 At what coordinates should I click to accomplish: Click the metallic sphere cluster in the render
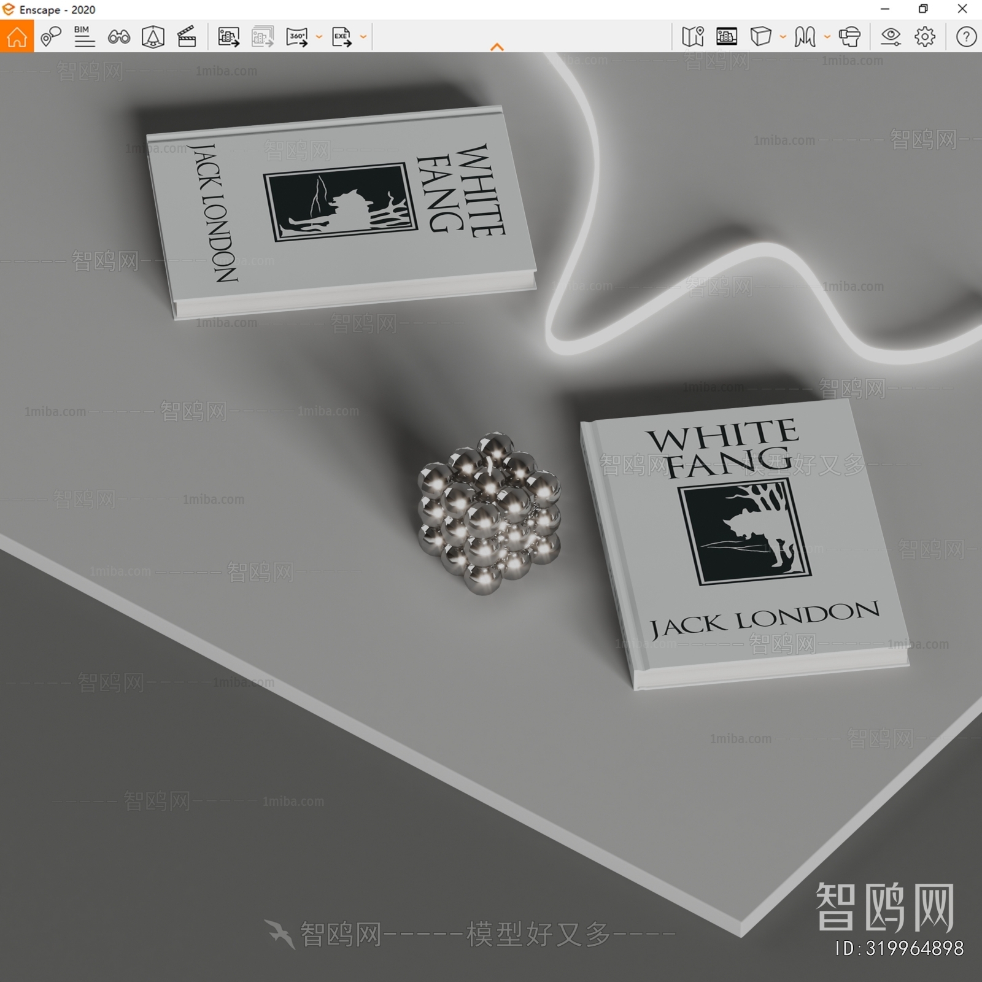(489, 513)
